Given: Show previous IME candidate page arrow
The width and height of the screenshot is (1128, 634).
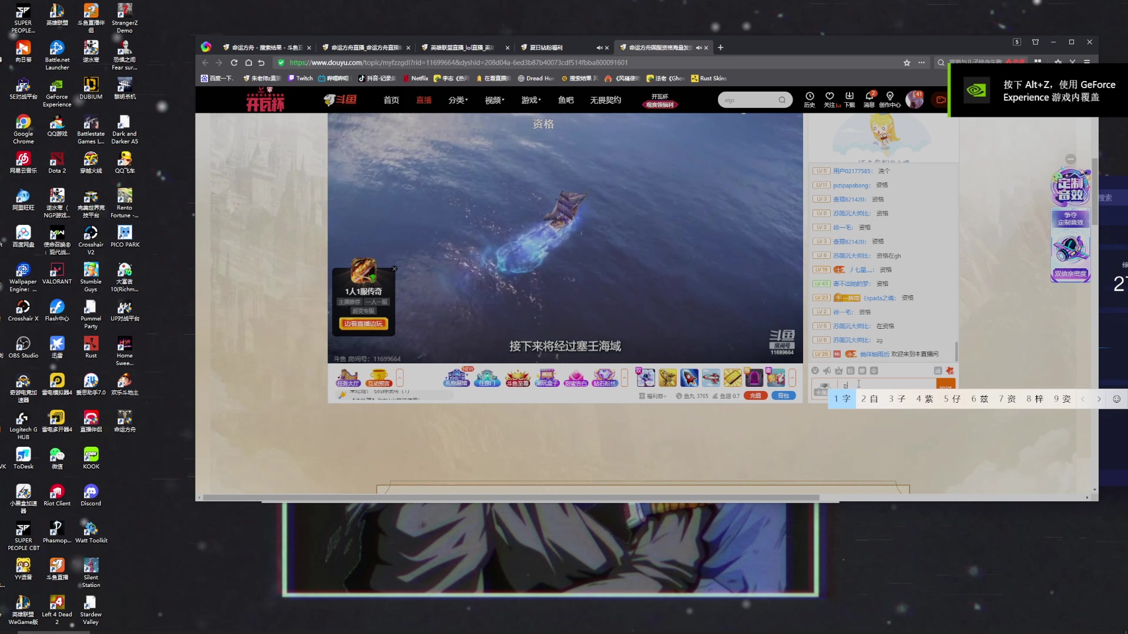Looking at the screenshot, I should (x=1083, y=399).
